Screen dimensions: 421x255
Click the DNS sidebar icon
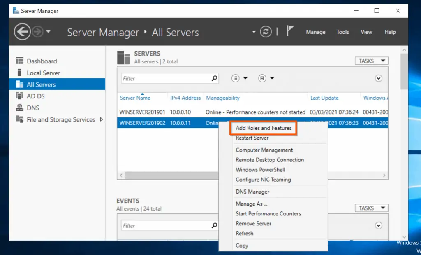click(x=20, y=108)
